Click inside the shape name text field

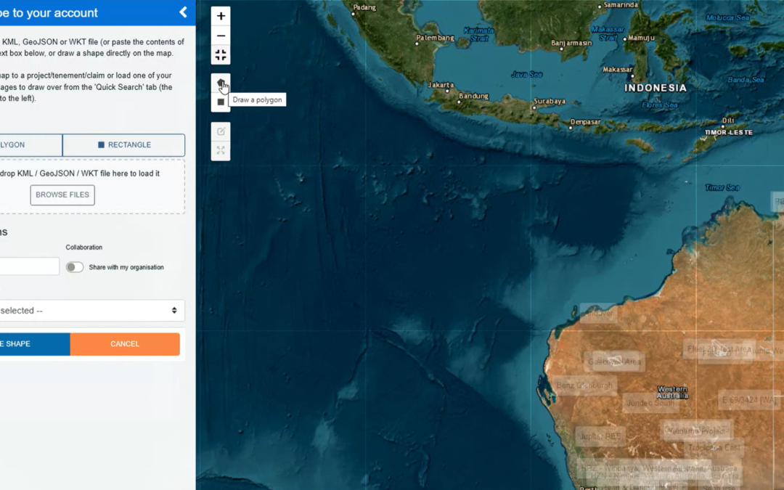pyautogui.click(x=29, y=266)
